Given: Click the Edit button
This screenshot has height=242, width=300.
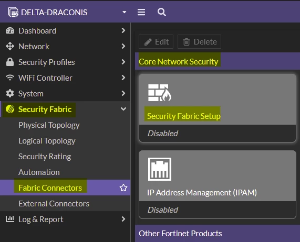Looking at the screenshot, I should [x=156, y=41].
